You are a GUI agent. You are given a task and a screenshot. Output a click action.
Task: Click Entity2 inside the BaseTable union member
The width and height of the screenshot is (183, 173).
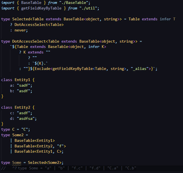45,146
